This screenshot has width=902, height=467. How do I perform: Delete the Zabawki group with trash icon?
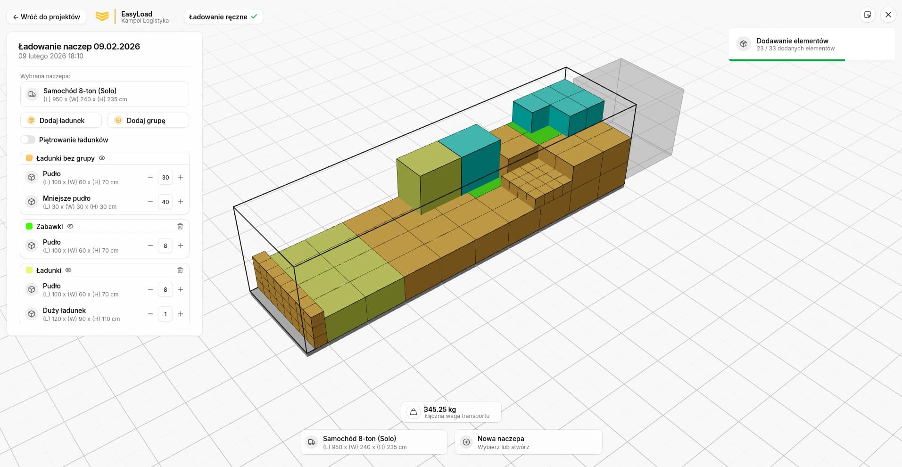(x=180, y=226)
